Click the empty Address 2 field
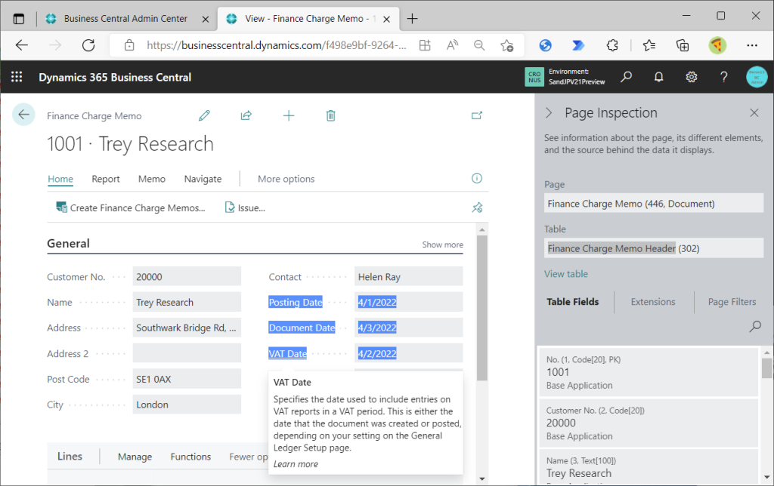Viewport: 774px width, 486px height. pos(187,353)
